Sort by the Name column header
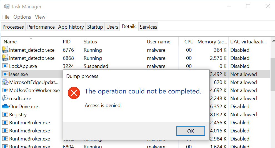Screen dimensions: 275x148 point(31,42)
